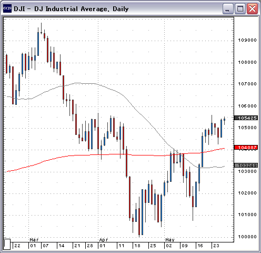Viewport: 261px width, 253px height.
Task: Click date label 25 on time axis
Action: [x=153, y=246]
